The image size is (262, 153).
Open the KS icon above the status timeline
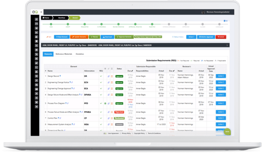point(226,21)
